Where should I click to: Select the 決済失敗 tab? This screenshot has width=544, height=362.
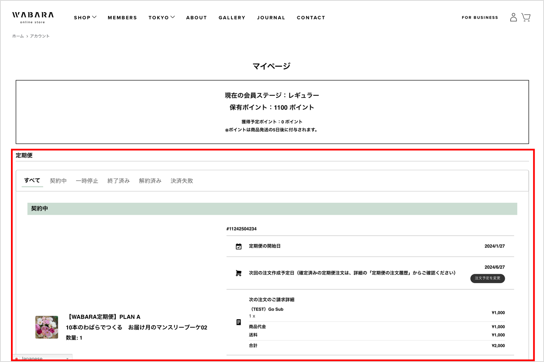[182, 181]
